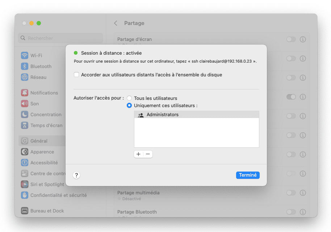Toggle the Partage d'écran switch
This screenshot has height=232, width=331.
point(291,39)
